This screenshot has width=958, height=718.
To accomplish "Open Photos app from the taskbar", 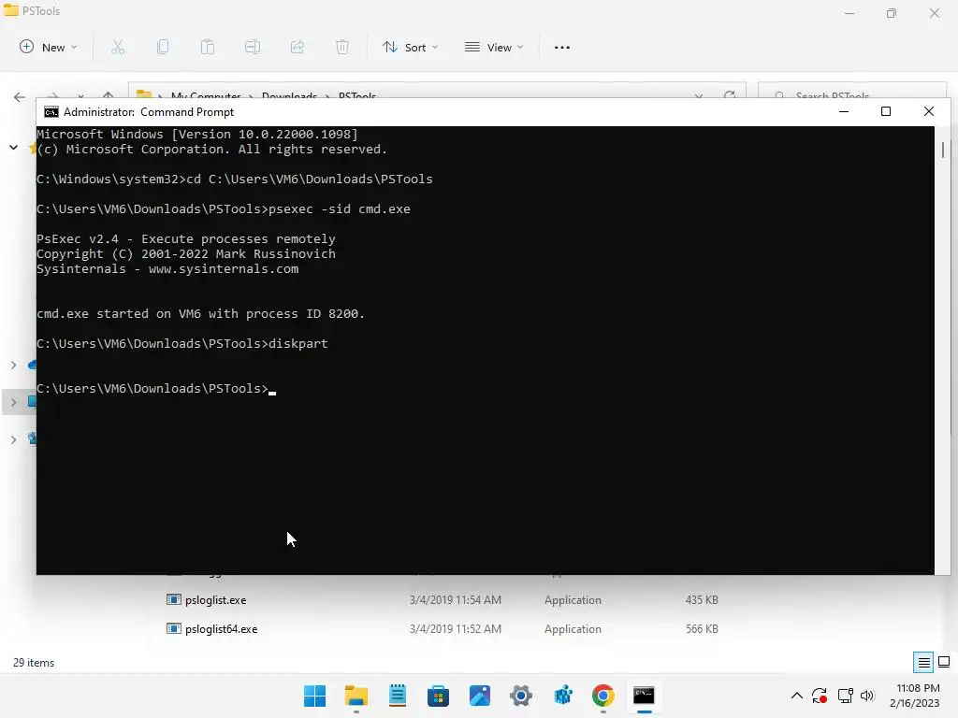I will coord(480,696).
